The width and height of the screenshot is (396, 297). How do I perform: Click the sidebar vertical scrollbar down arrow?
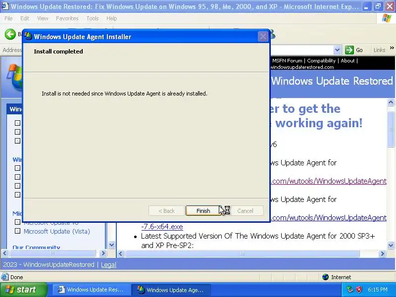111,245
